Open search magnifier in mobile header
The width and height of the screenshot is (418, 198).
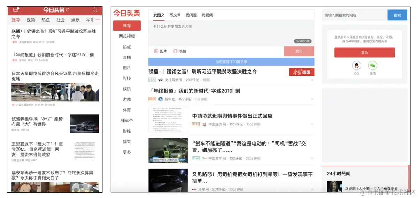point(95,10)
